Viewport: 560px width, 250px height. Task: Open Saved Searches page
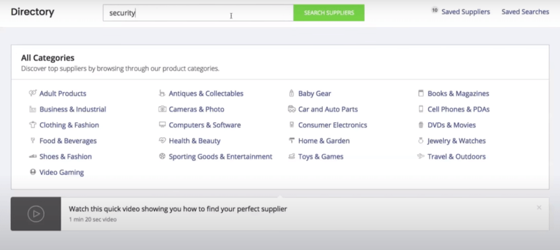(525, 12)
